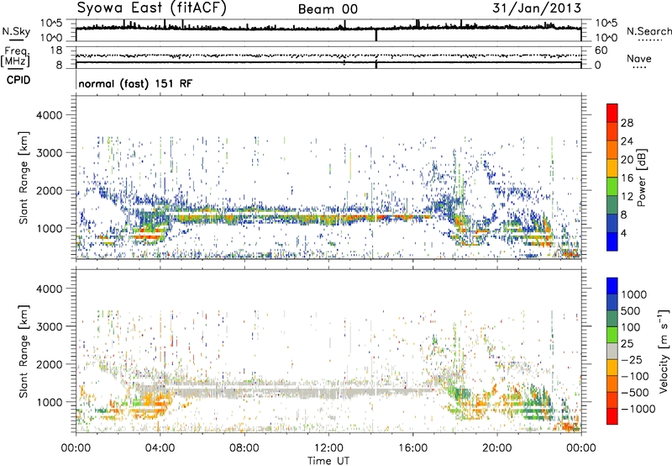Click the '4' power color bar label
Screen dimensions: 672x466
point(623,233)
